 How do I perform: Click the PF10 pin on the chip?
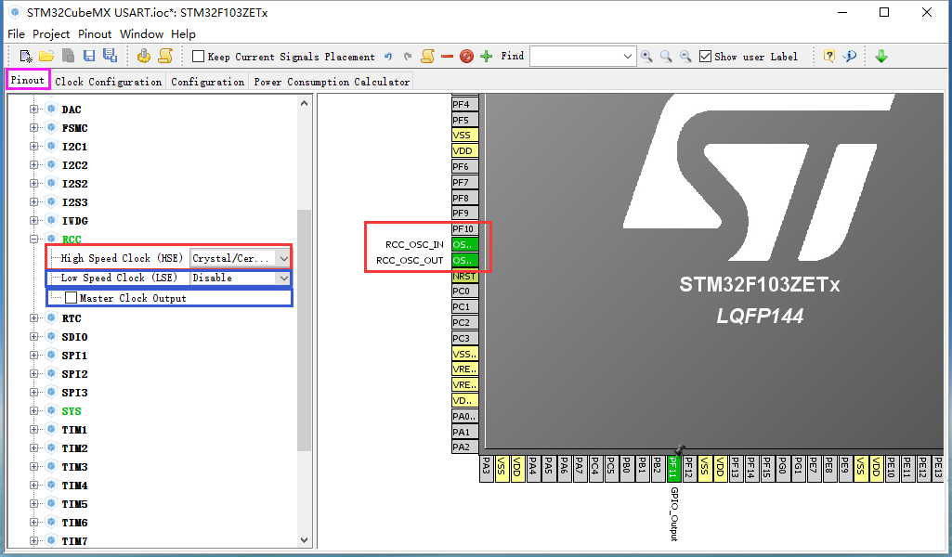(465, 228)
